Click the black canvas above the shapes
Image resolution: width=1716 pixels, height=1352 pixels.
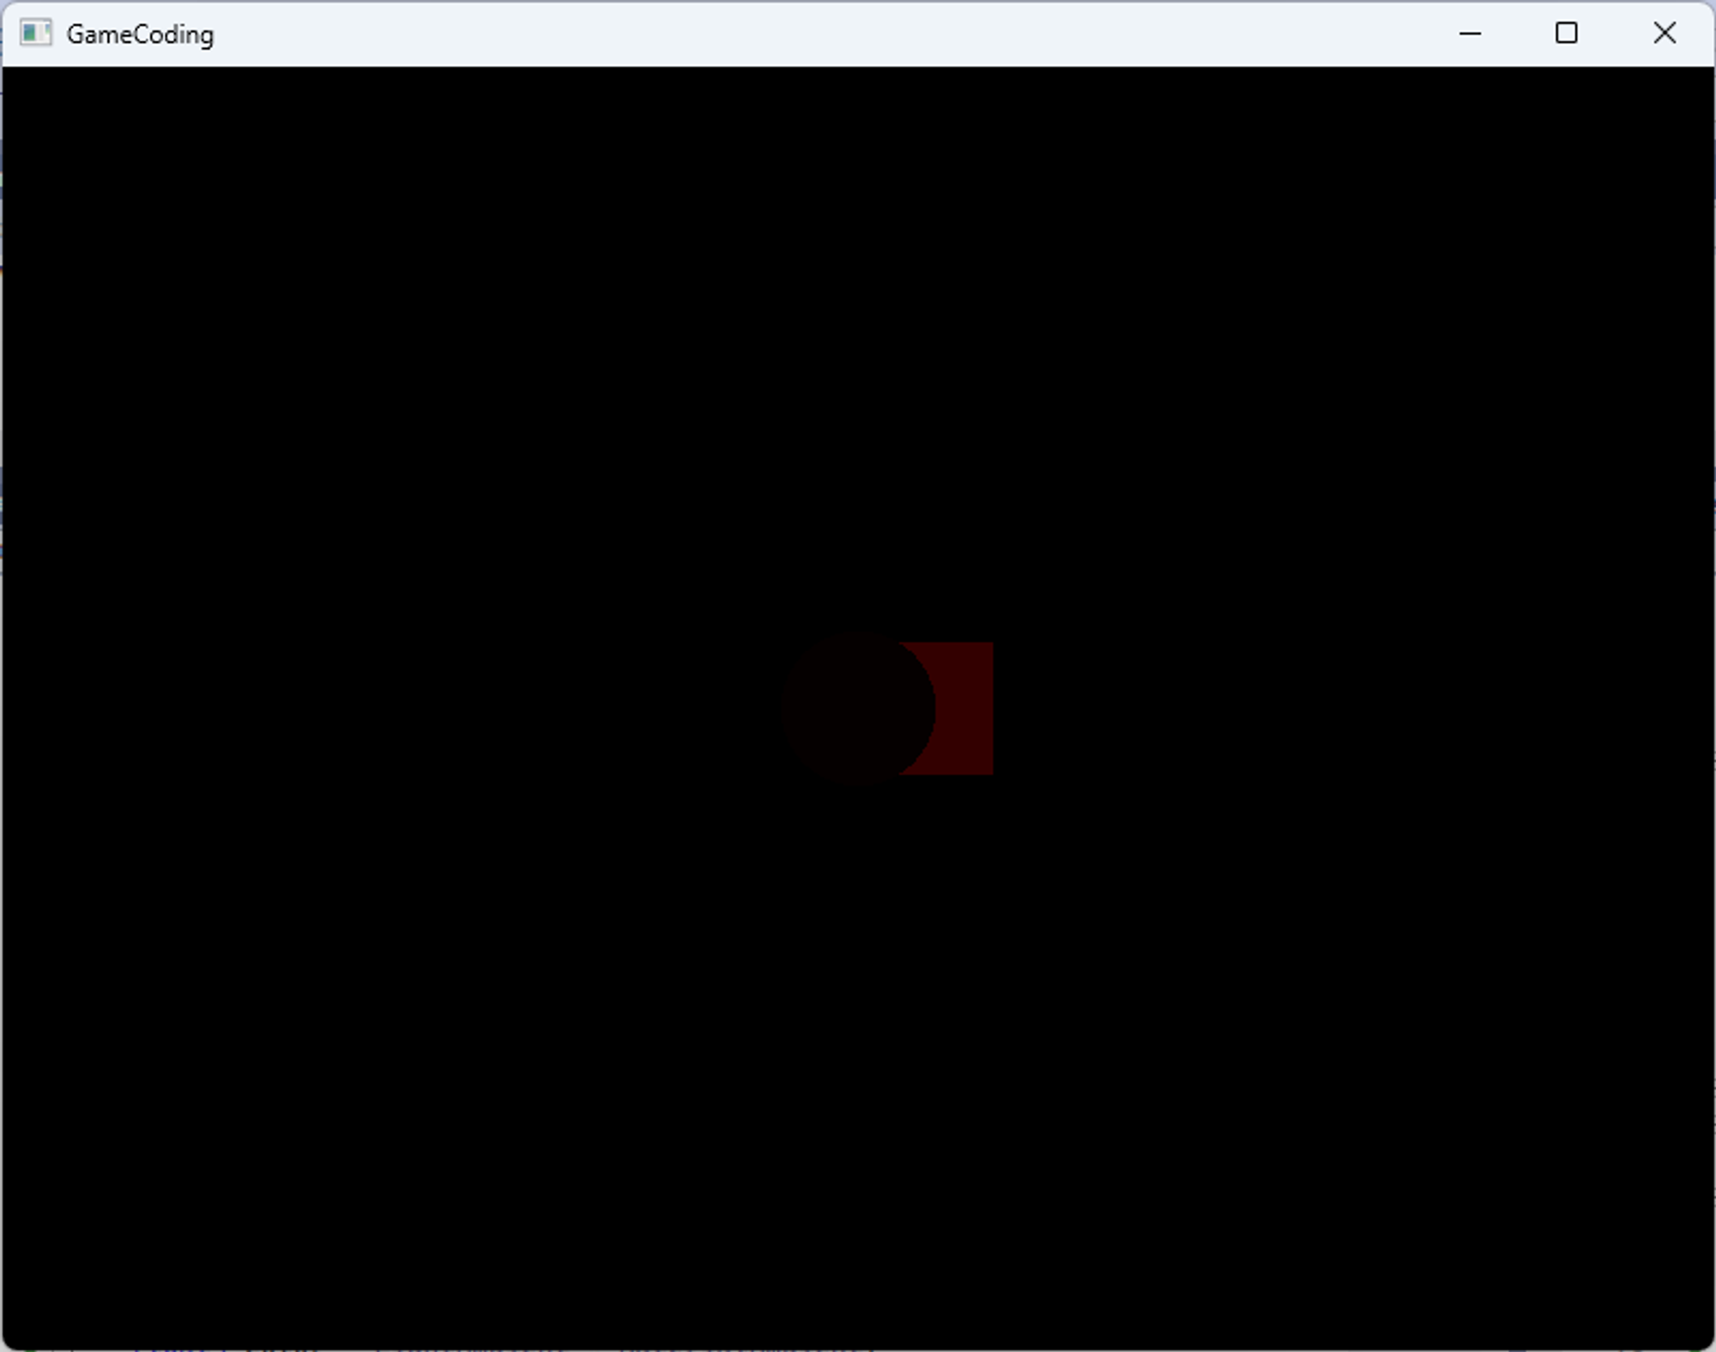[x=858, y=343]
